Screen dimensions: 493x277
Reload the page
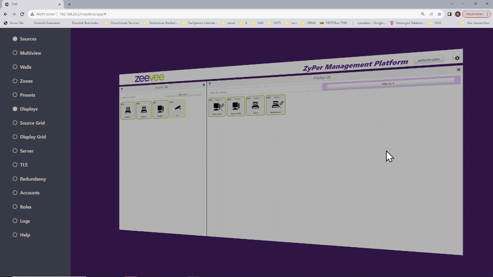point(22,14)
